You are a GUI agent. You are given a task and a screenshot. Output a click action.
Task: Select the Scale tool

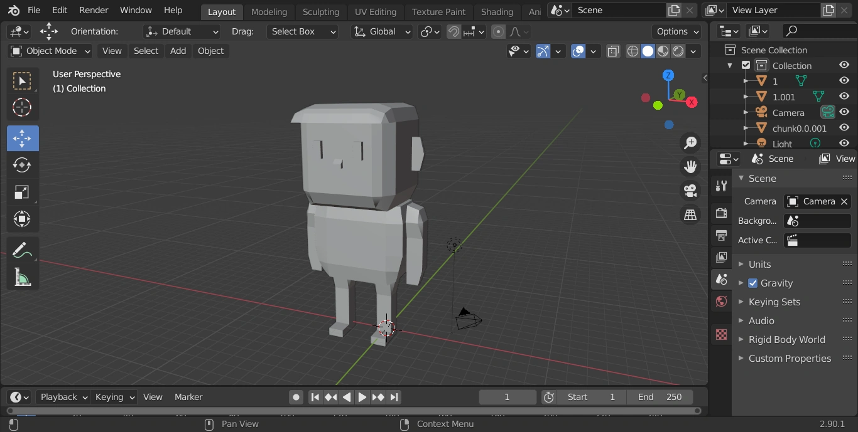click(x=22, y=192)
